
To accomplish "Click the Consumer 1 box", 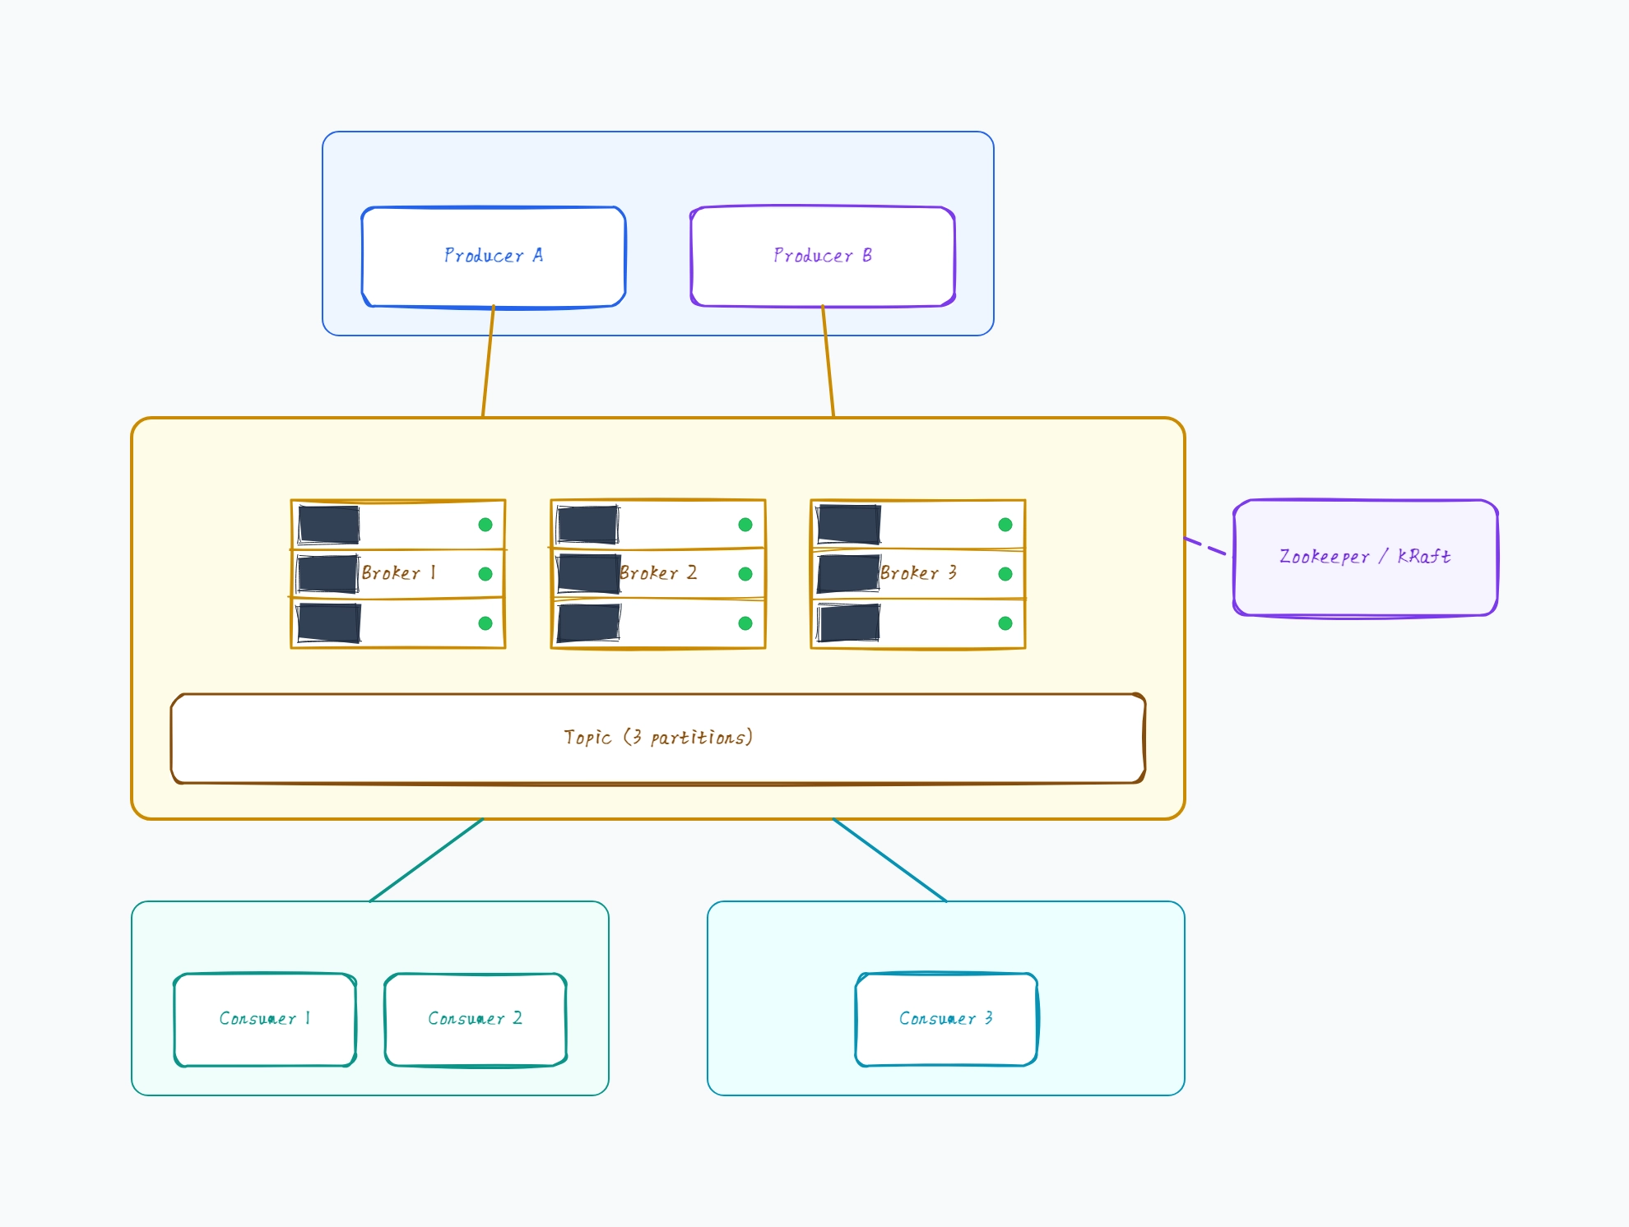I will pos(265,1020).
